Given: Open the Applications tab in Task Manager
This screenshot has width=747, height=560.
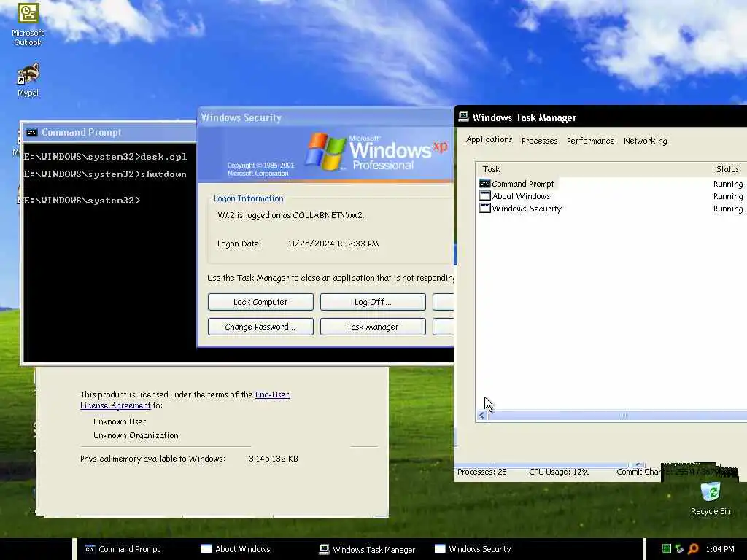Looking at the screenshot, I should (x=489, y=139).
